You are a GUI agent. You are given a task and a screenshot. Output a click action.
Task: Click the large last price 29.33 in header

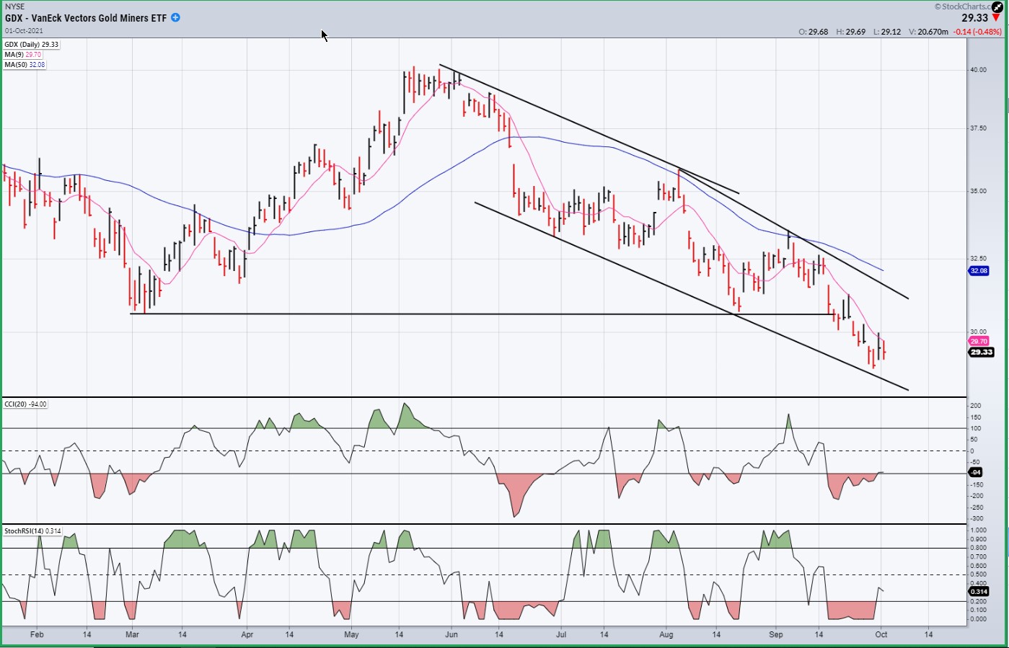975,18
